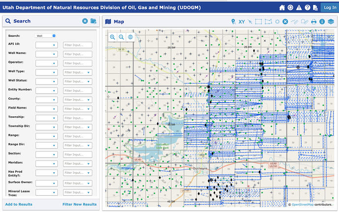
Task: Open the Help question mark icon
Action: 307,8
